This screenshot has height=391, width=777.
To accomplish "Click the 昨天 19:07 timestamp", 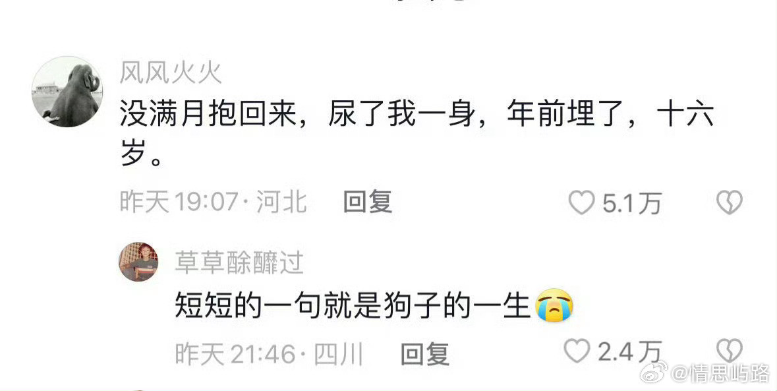I will coord(179,202).
